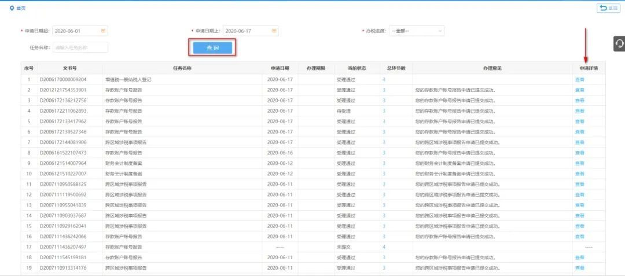Click 总环节数 link 4 in row 17
This screenshot has width=625, height=276.
coord(384,247)
